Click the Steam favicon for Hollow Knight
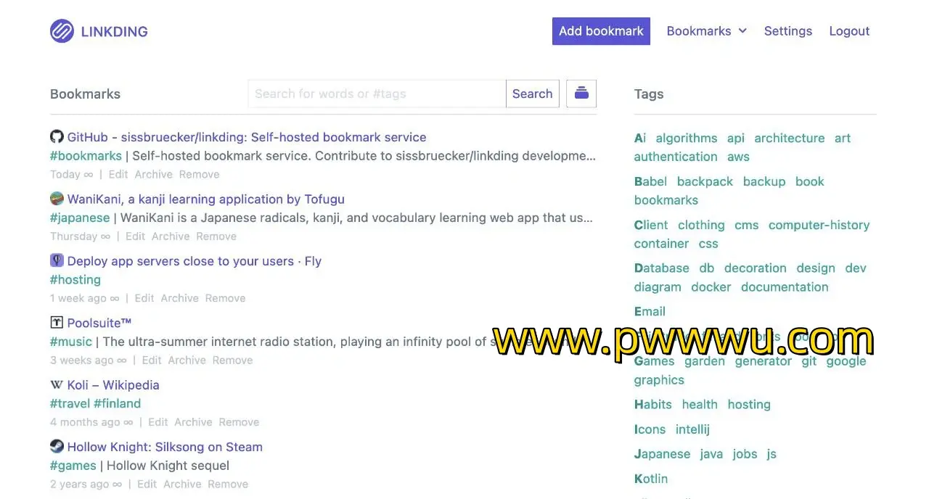This screenshot has height=499, width=929. [57, 447]
